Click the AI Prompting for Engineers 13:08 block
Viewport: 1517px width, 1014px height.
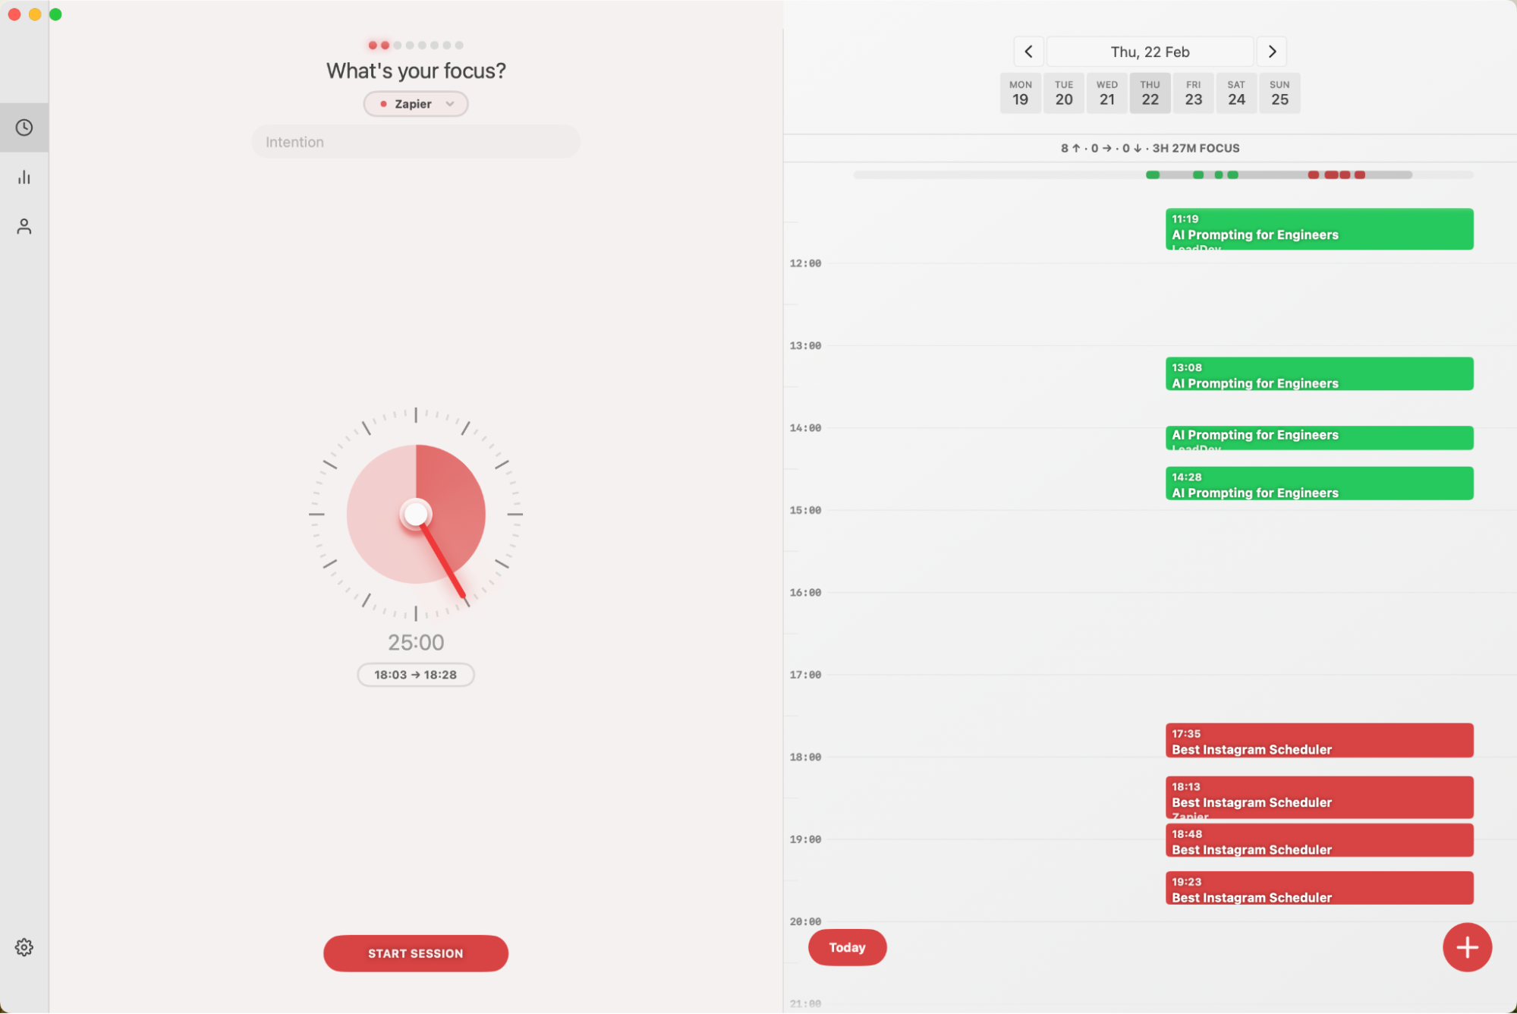click(1317, 373)
